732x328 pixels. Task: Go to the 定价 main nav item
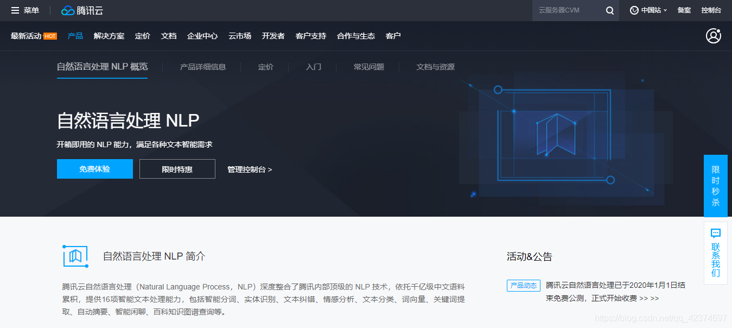pyautogui.click(x=143, y=36)
